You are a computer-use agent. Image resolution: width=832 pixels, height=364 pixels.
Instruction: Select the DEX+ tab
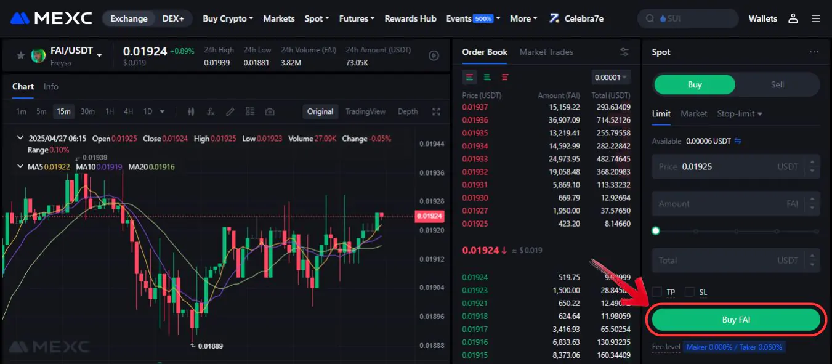(x=173, y=18)
